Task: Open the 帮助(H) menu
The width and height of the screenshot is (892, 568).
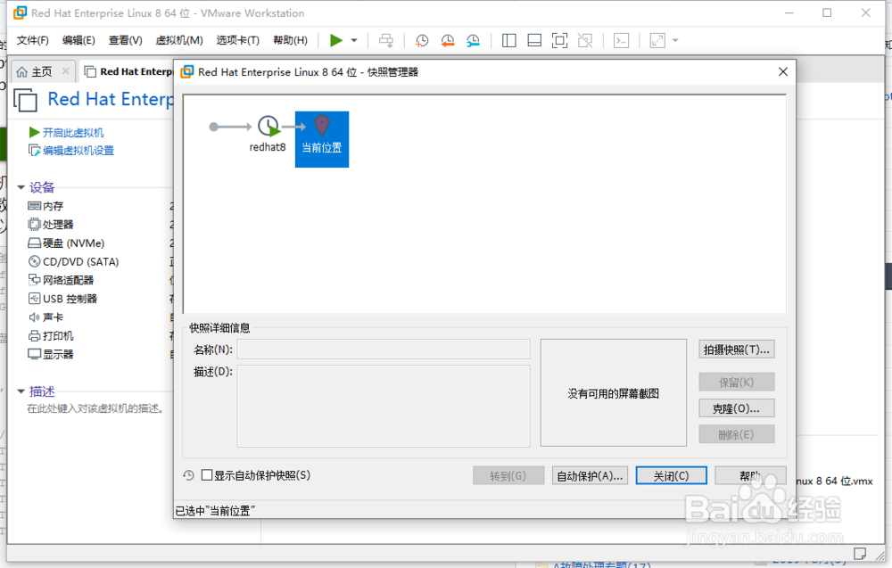Action: tap(290, 40)
